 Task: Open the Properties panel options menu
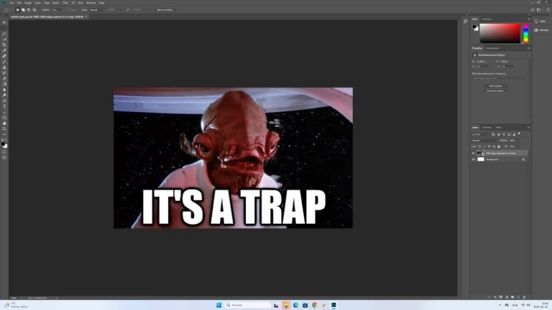(529, 48)
